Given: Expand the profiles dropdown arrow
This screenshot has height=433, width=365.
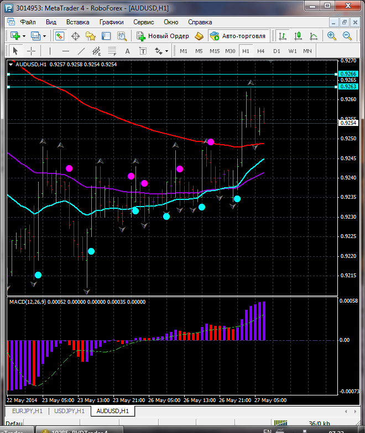Looking at the screenshot, I should click(x=45, y=36).
